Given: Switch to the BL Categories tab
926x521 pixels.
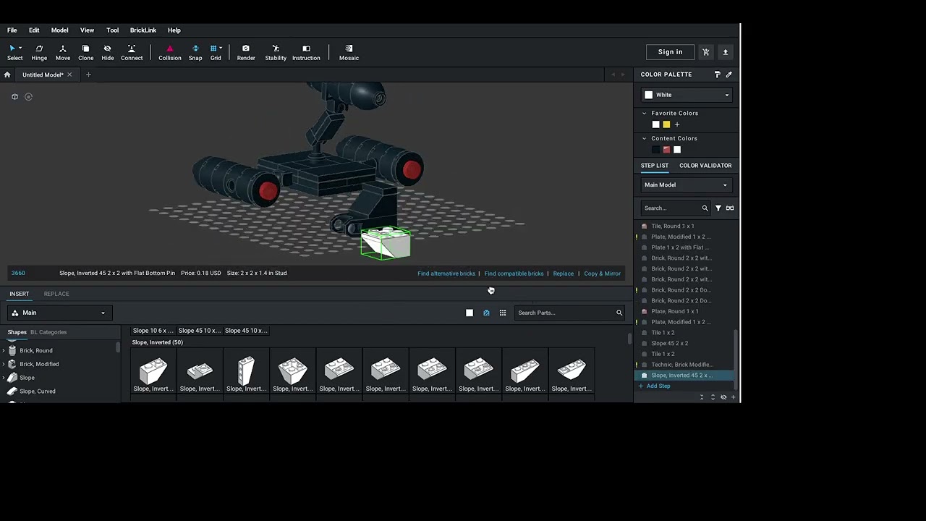Looking at the screenshot, I should point(48,332).
